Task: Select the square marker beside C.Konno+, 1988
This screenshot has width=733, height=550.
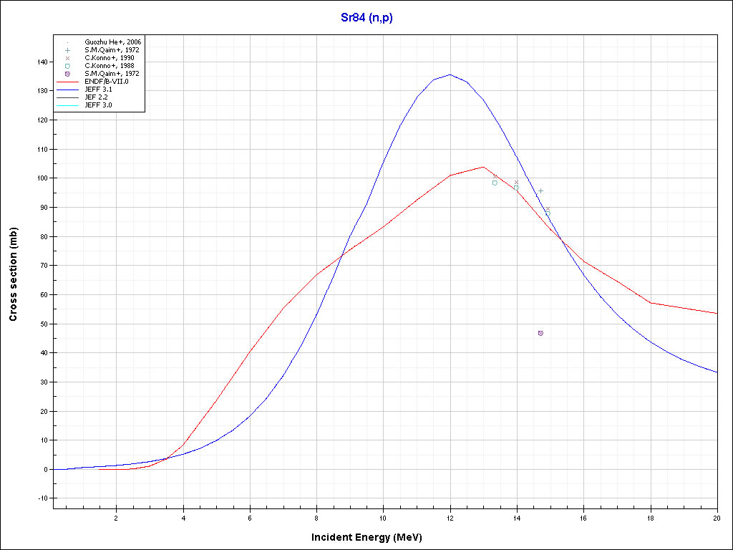Action: [x=67, y=66]
